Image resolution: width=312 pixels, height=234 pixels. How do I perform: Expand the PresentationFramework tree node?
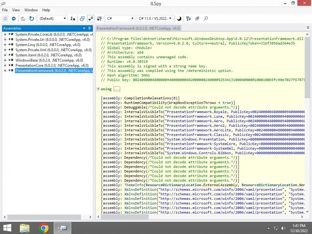click(x=5, y=71)
